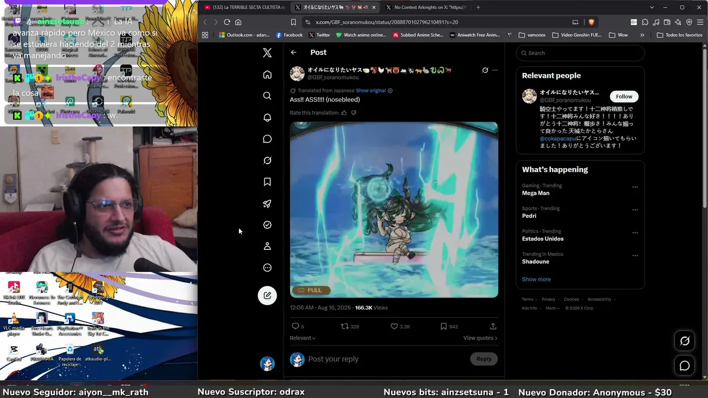Open Outlook.com bookmark
The height and width of the screenshot is (398, 708).
point(244,35)
